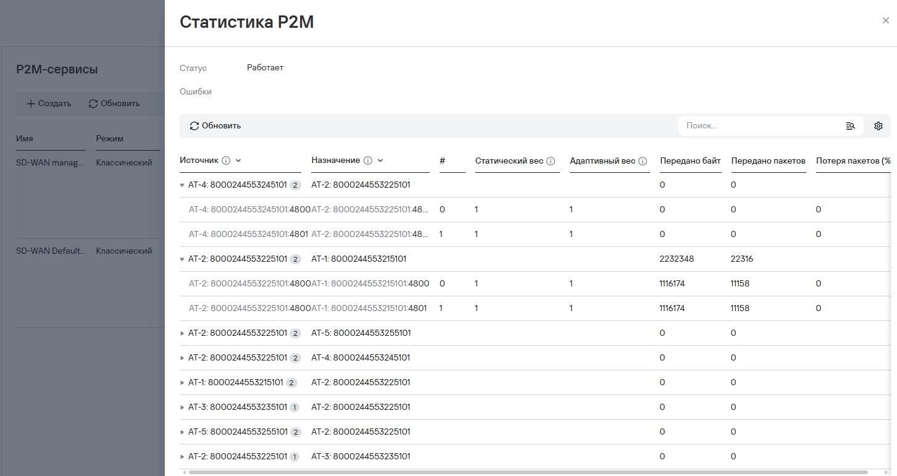Click Обновить button in statistics toolbar
Viewport: 897px width, 476px height.
pos(215,126)
